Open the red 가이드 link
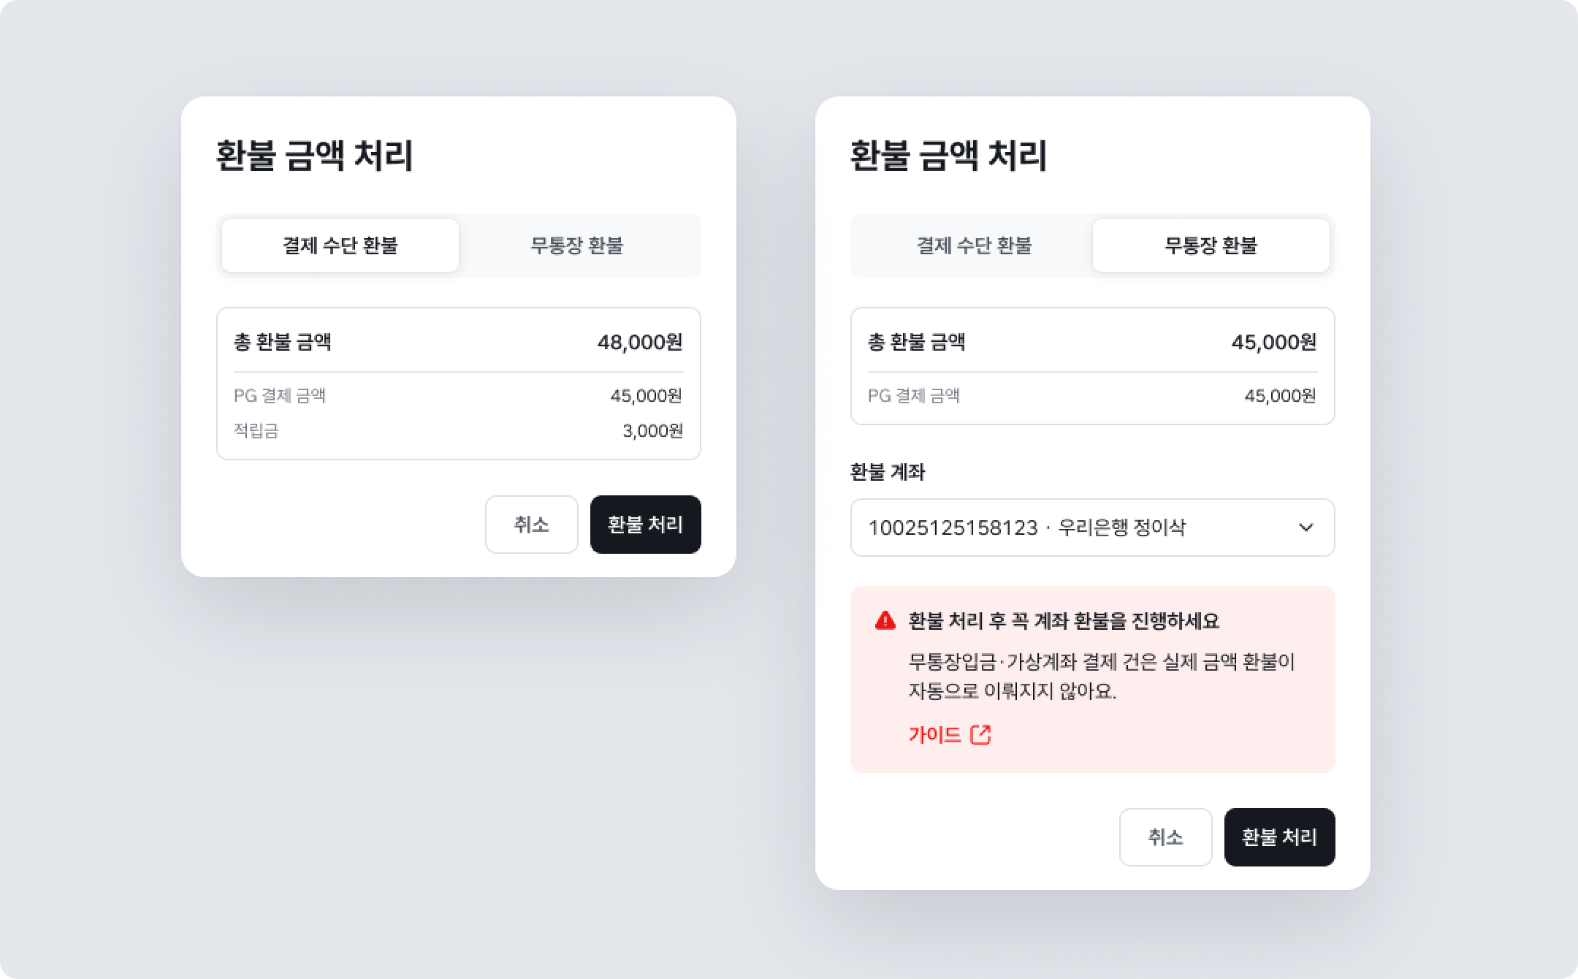 pyautogui.click(x=935, y=734)
